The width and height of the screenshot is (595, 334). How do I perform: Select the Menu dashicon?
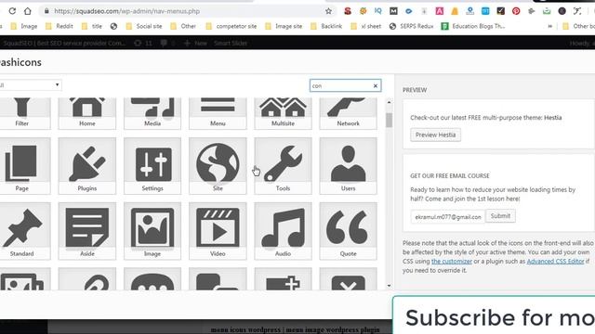coord(218,113)
